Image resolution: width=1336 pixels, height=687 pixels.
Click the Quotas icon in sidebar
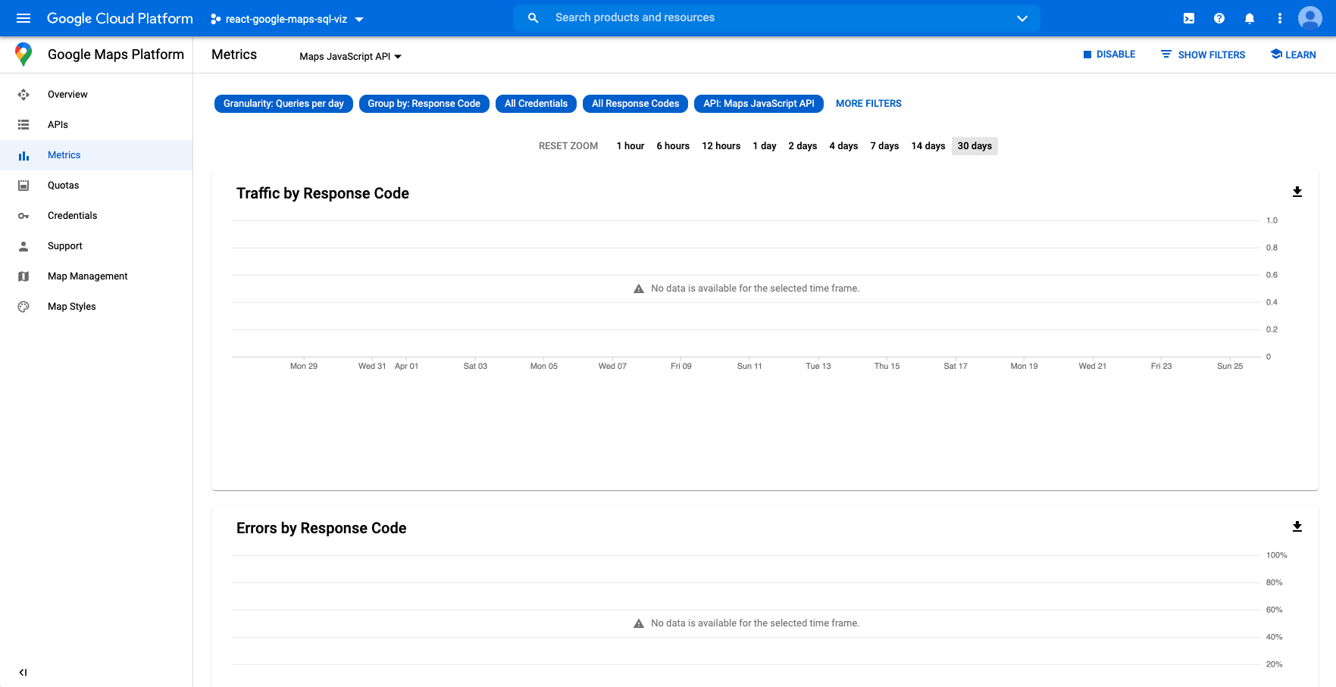(x=23, y=186)
